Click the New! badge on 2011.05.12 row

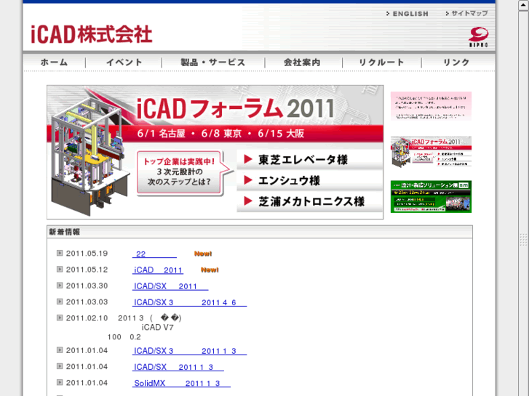pyautogui.click(x=210, y=270)
